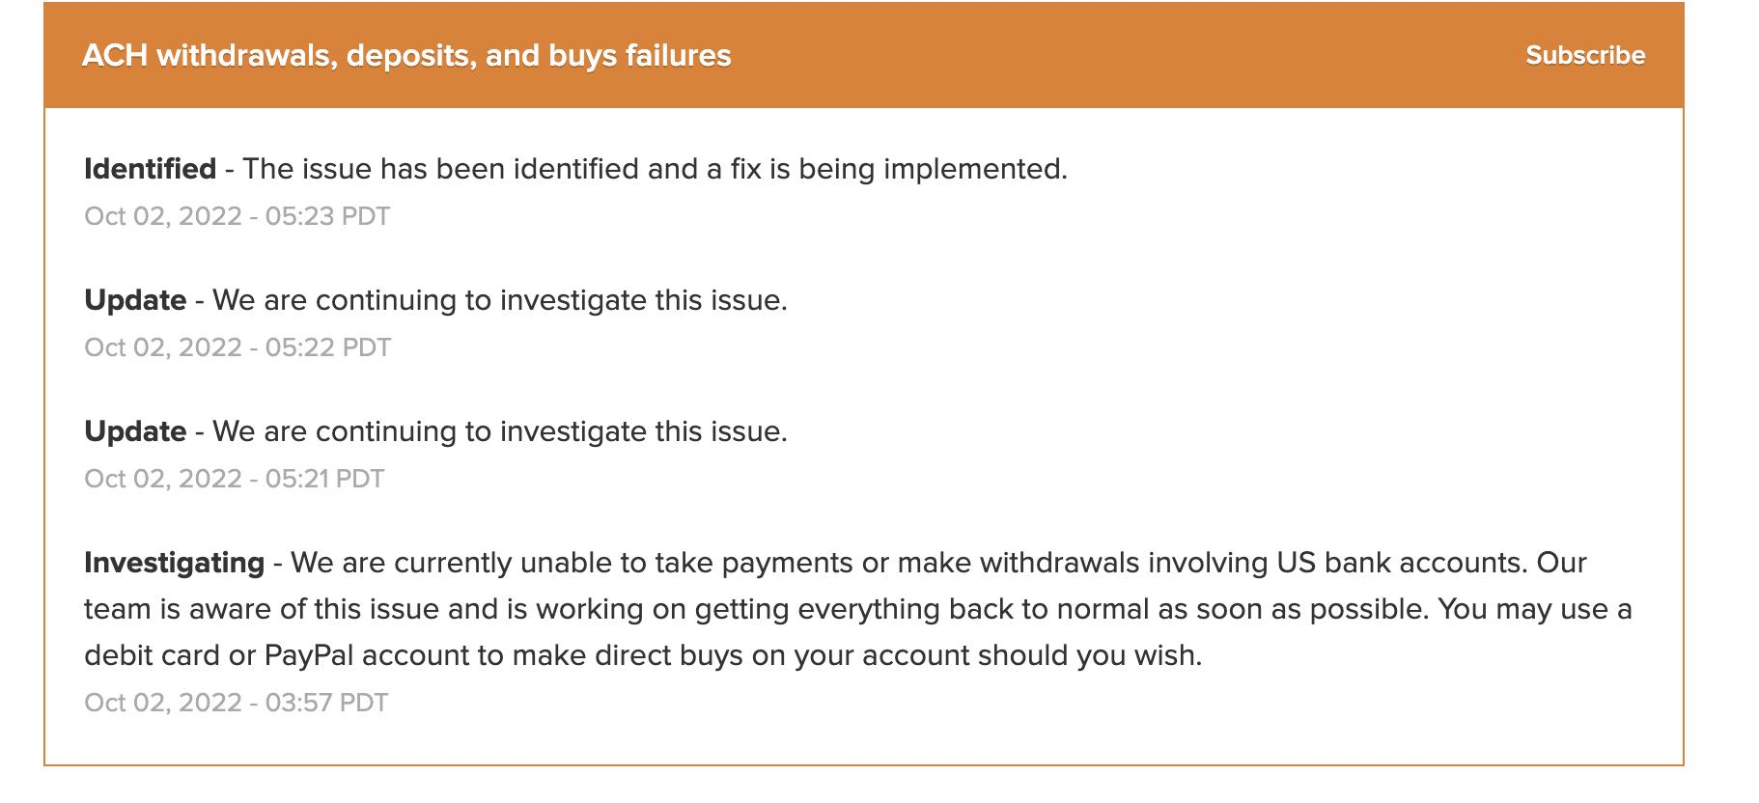Image resolution: width=1759 pixels, height=803 pixels.
Task: Select the Oct 02, 2022 - 05:21 PDT timestamp
Action: 234,479
